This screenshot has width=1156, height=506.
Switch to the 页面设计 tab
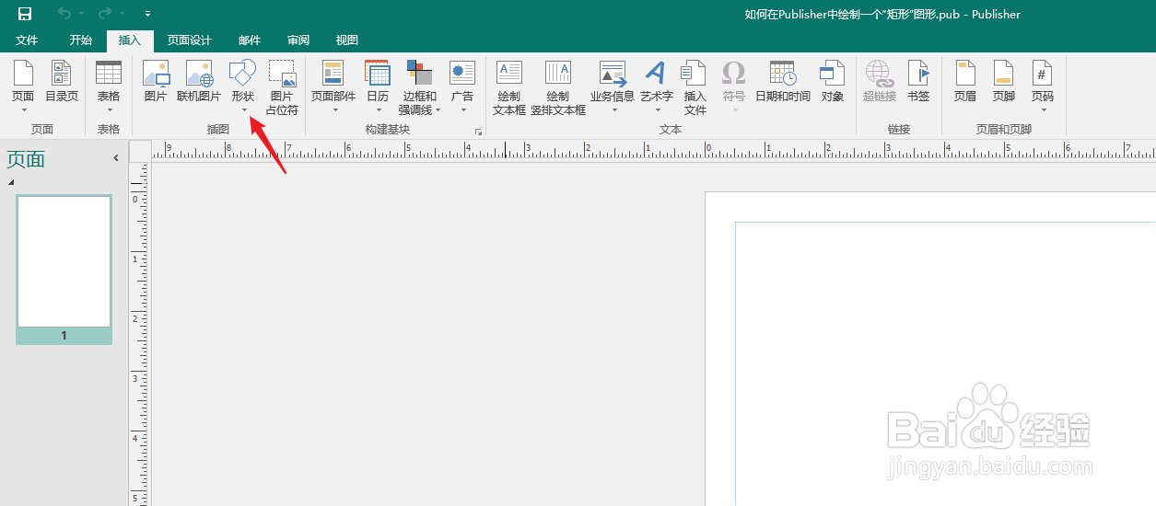[x=190, y=40]
